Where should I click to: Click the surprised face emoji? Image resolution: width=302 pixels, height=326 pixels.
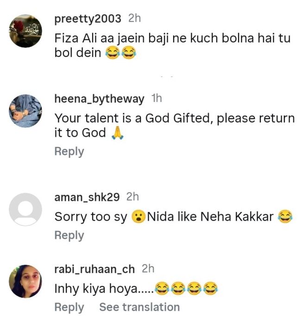click(138, 217)
